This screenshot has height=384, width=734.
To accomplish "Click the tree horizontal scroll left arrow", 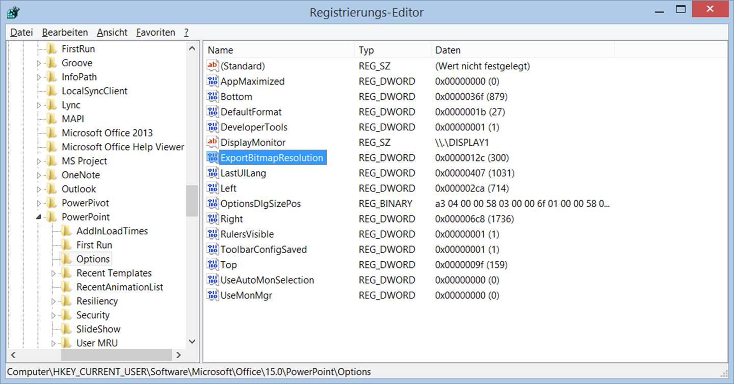I will [13, 355].
